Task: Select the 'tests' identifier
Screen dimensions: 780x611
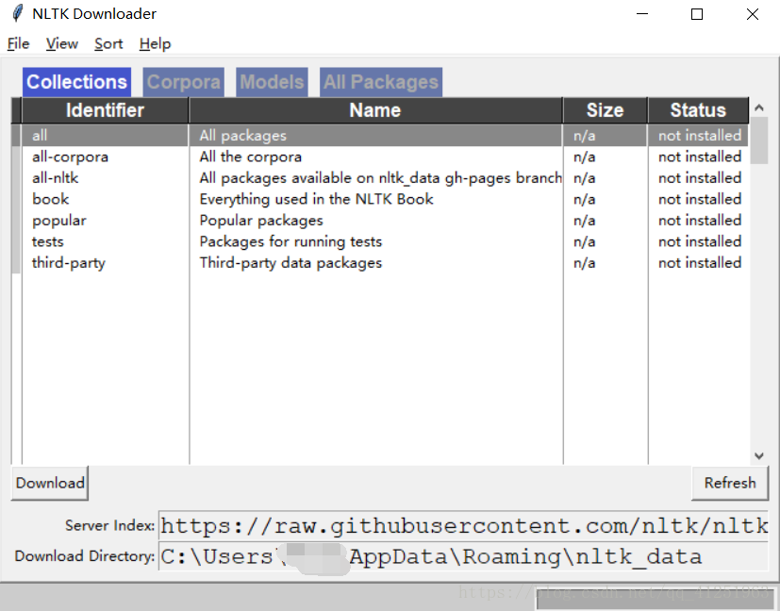Action: click(x=48, y=241)
